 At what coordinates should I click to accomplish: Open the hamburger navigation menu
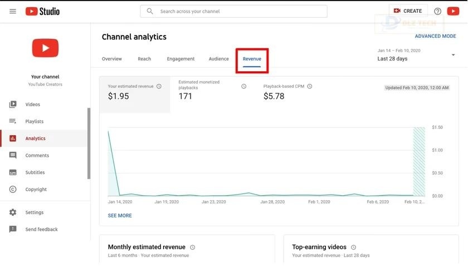[13, 11]
